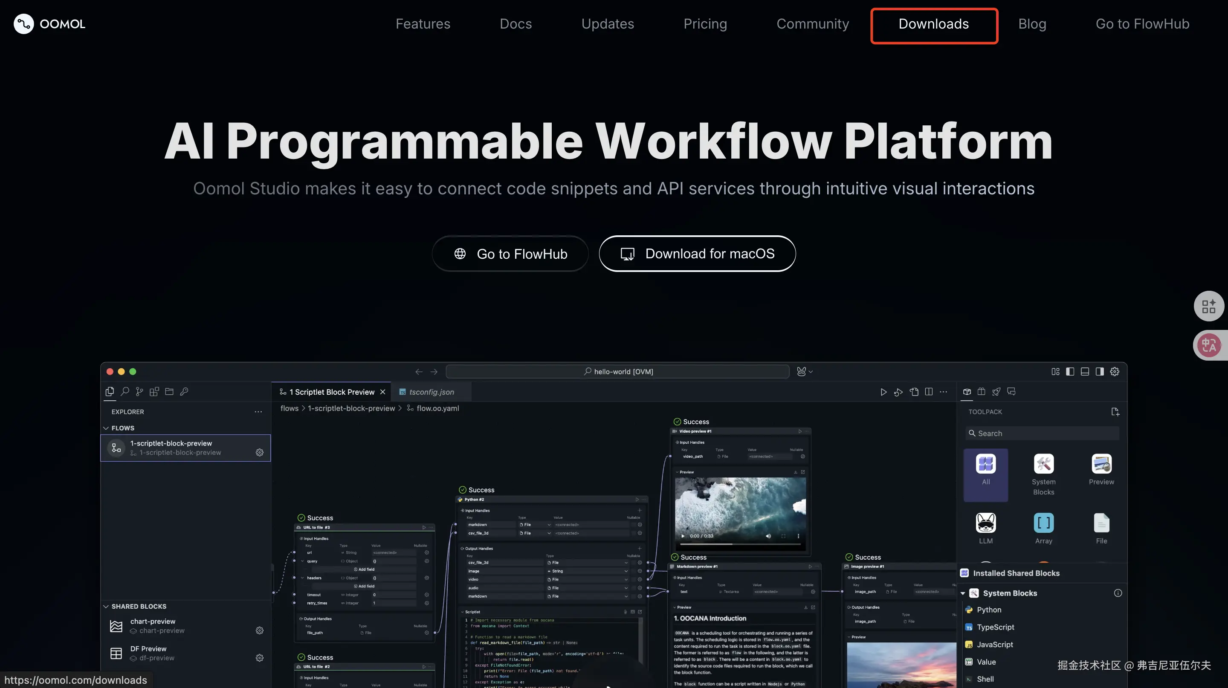Open settings gear for chart-preview block
This screenshot has height=688, width=1228.
(259, 630)
